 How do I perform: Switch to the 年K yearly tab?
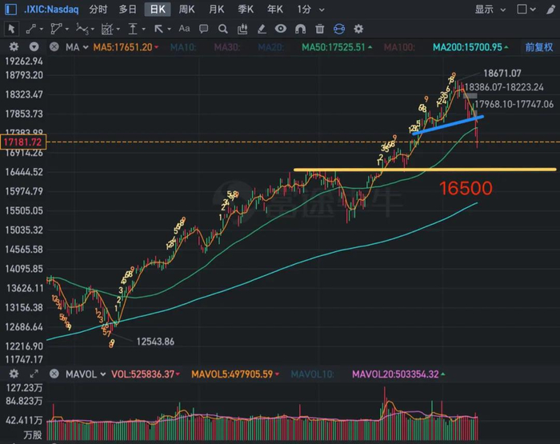point(275,10)
